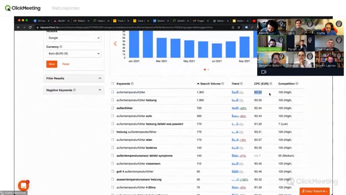Click info icon next to Competition header

[x=297, y=84]
